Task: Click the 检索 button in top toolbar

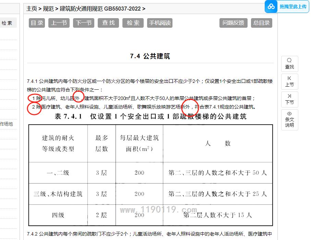Action: tap(133, 23)
